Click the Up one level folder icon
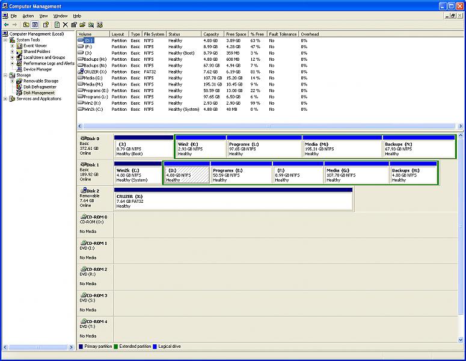Image resolution: width=466 pixels, height=361 pixels. [x=26, y=25]
